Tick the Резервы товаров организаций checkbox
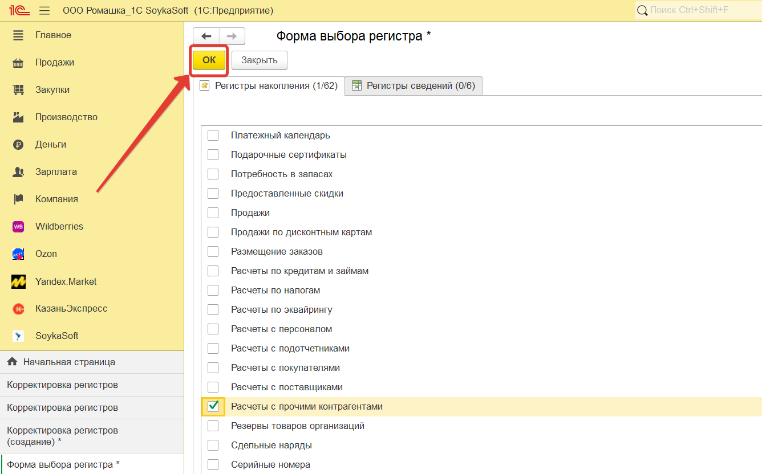 point(213,426)
